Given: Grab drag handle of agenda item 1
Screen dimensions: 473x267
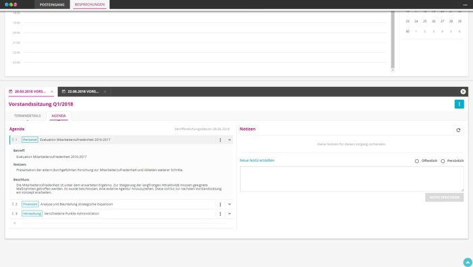Looking at the screenshot, I should [x=13, y=140].
